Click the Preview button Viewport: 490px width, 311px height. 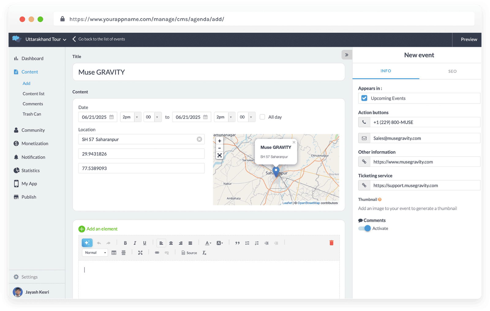469,39
